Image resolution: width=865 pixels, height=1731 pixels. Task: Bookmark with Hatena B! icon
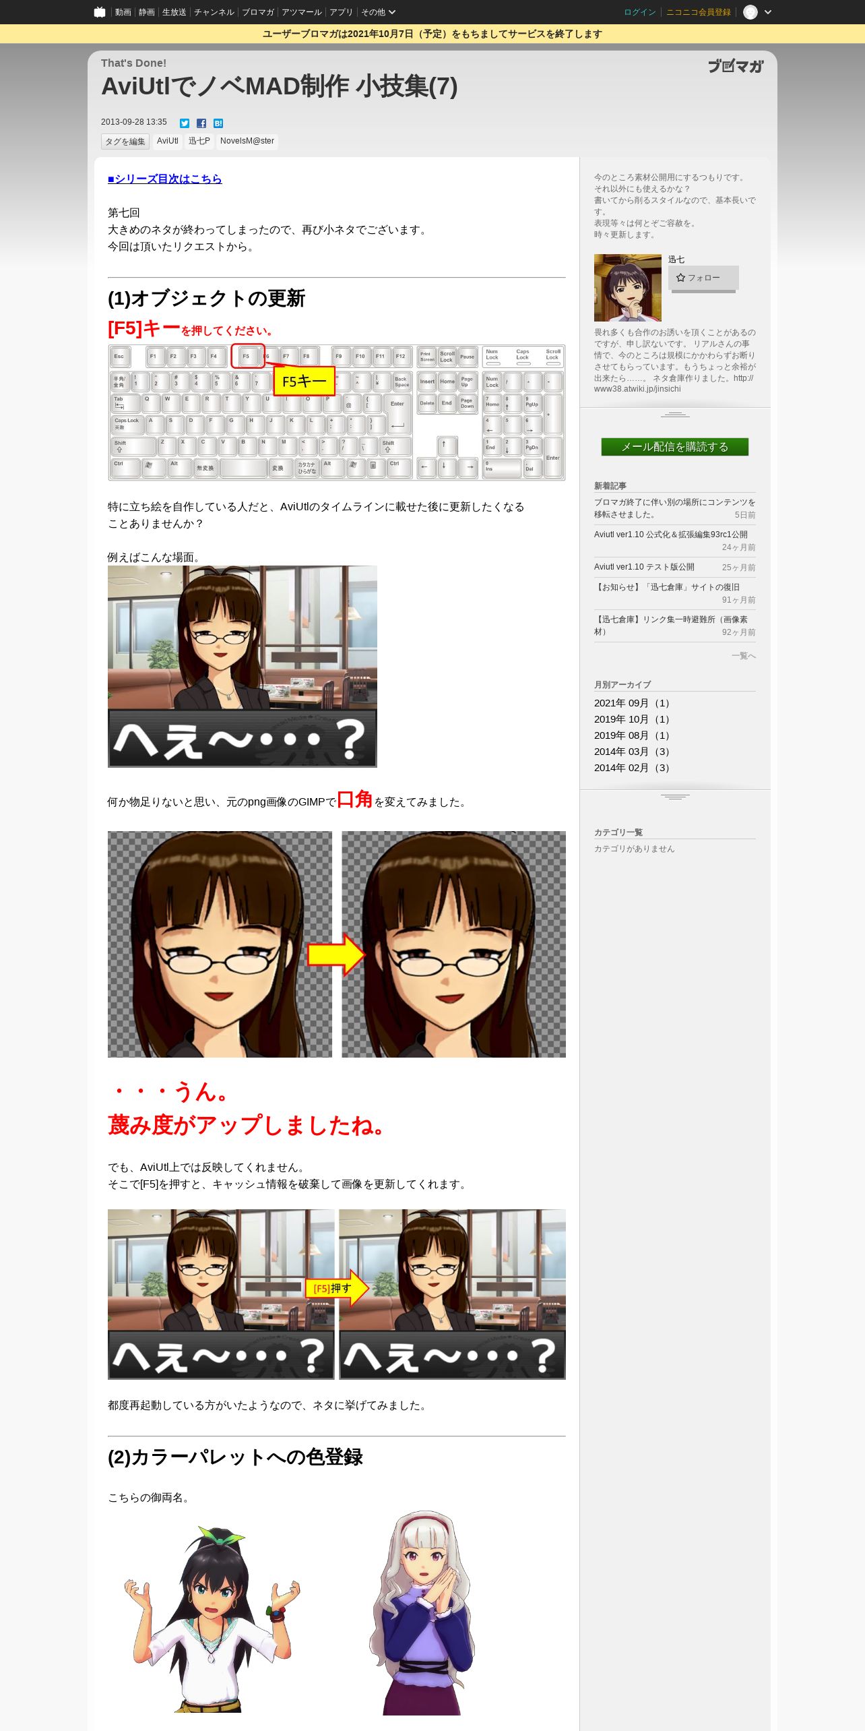tap(218, 123)
